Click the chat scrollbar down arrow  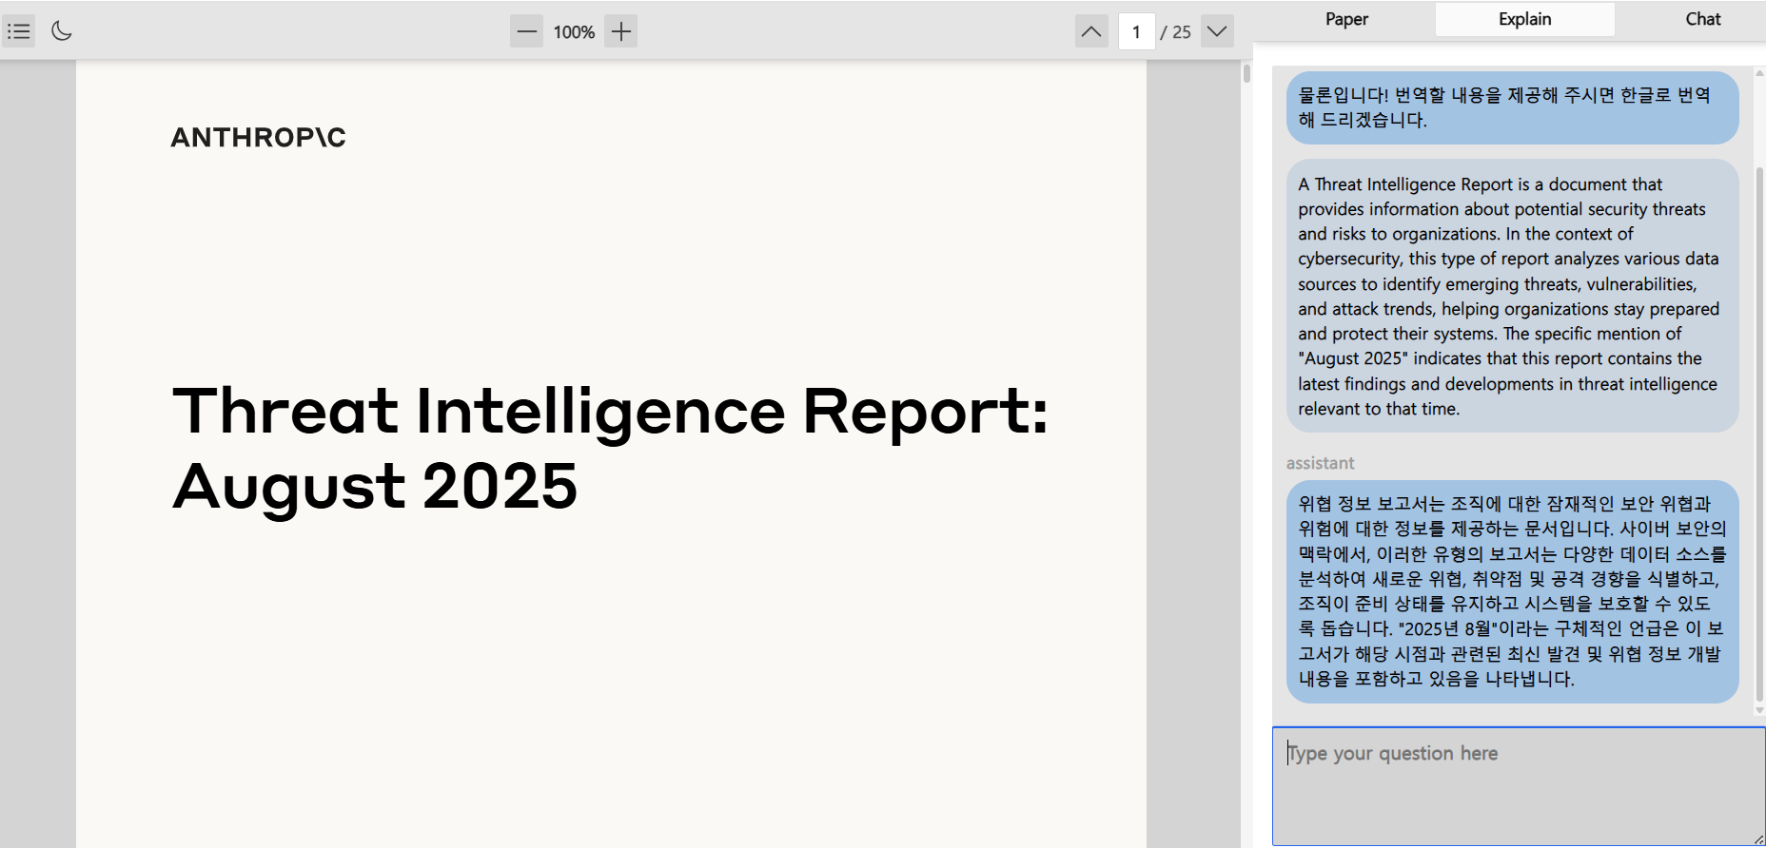click(1759, 710)
